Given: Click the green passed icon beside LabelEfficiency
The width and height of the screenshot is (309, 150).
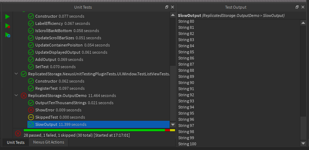Looking at the screenshot, I should pos(31,23).
